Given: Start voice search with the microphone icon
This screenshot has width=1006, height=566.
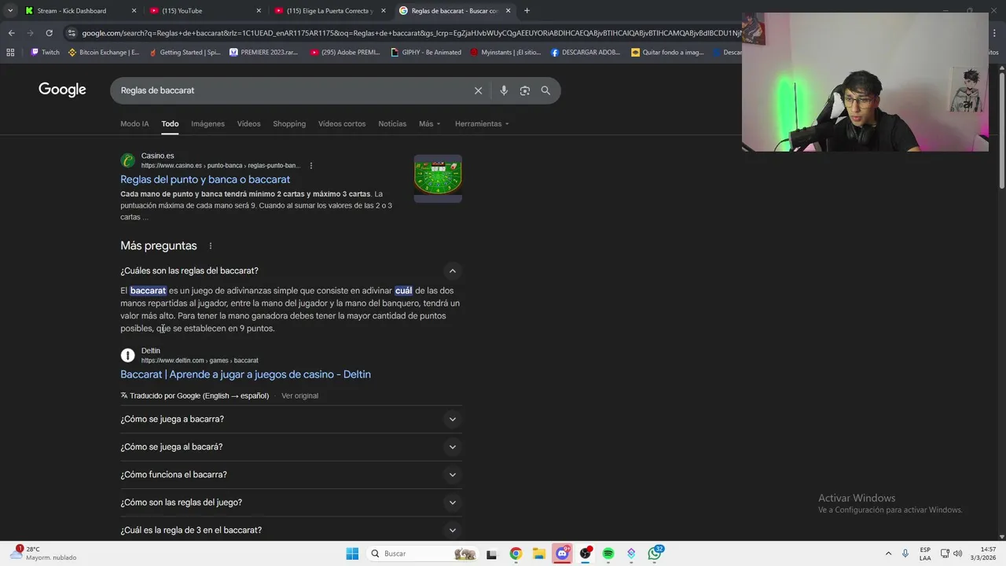Looking at the screenshot, I should pyautogui.click(x=504, y=90).
